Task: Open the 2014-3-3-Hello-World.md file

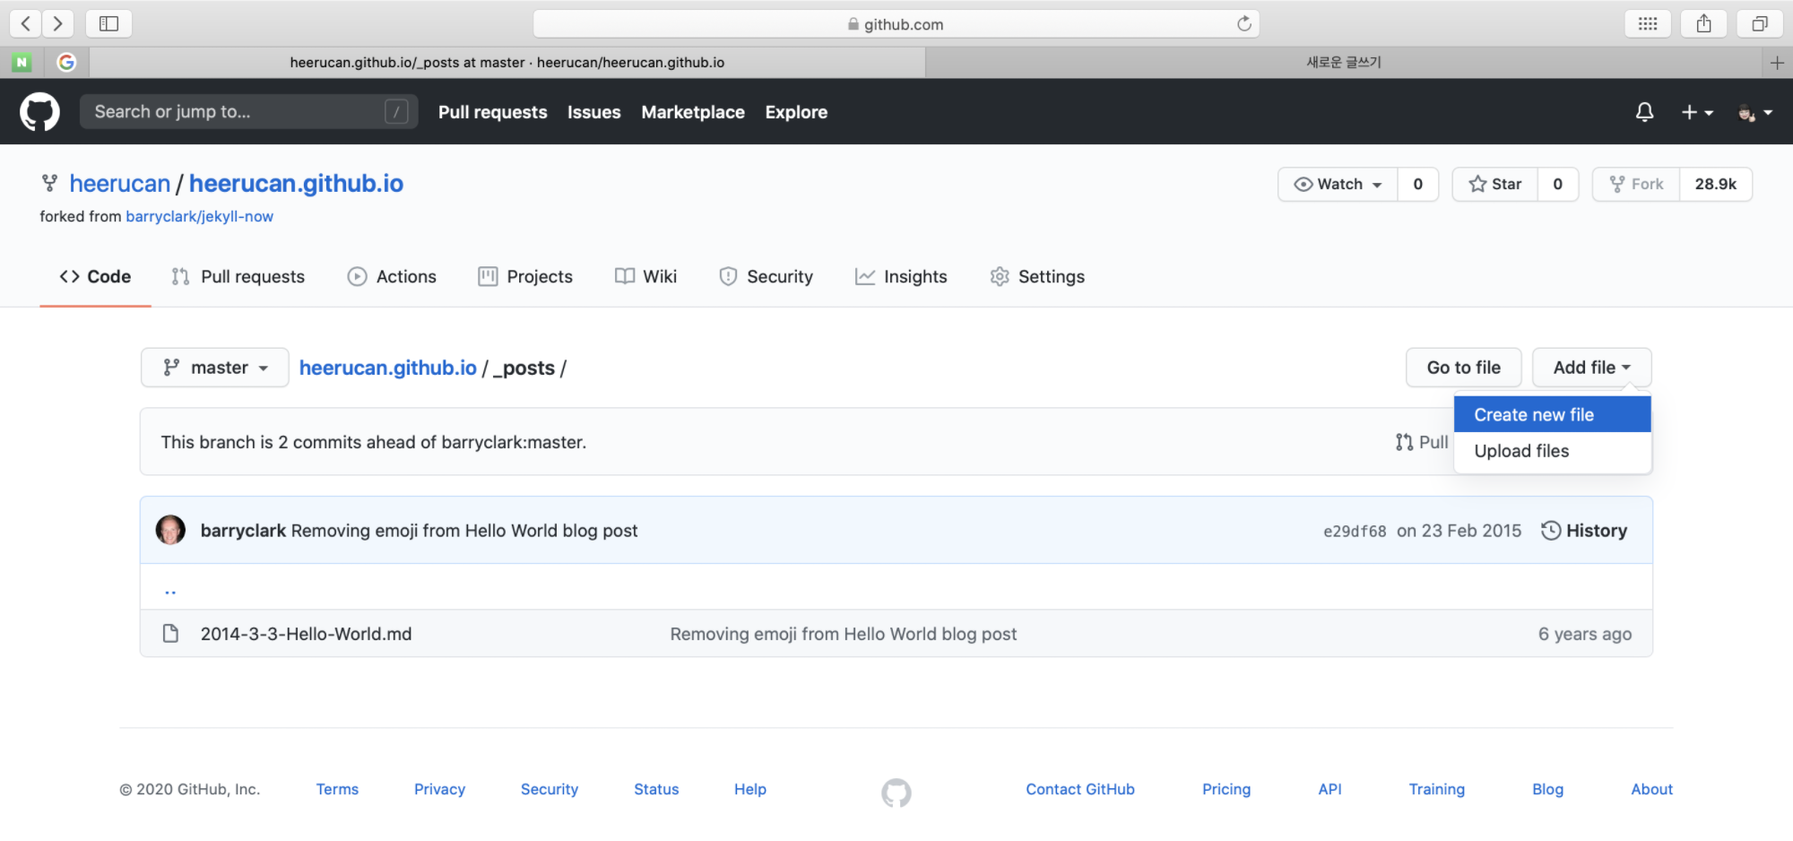Action: pos(306,634)
